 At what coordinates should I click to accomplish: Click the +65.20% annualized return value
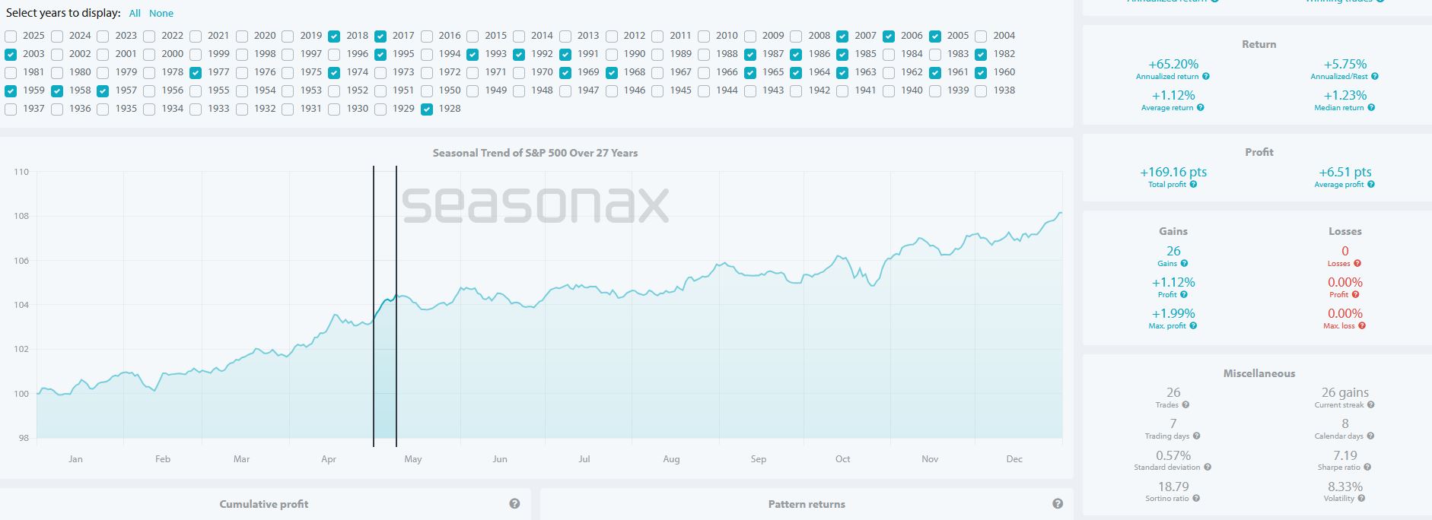click(x=1173, y=65)
